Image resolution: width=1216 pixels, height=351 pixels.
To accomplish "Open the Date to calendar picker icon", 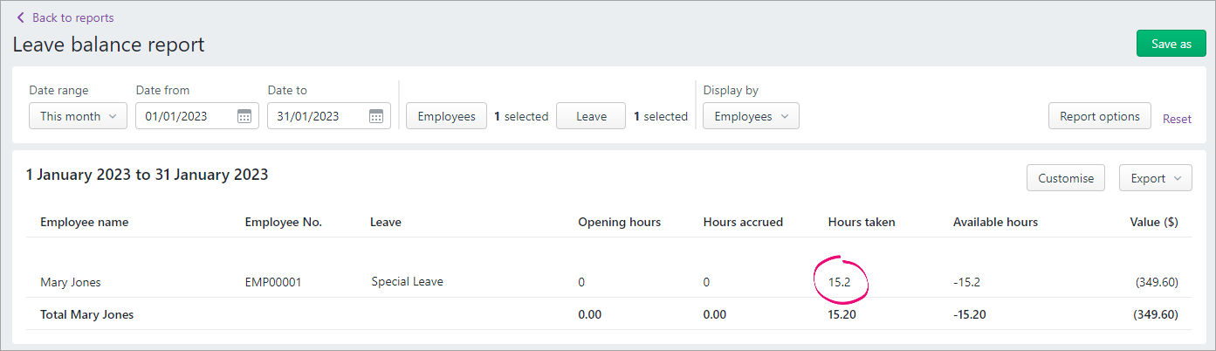I will pos(376,116).
